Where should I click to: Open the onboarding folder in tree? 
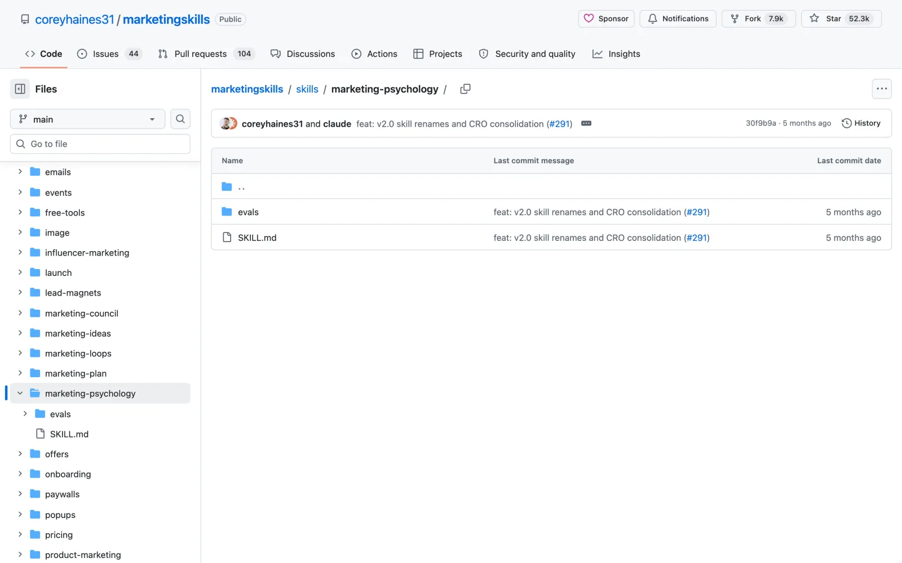point(68,474)
